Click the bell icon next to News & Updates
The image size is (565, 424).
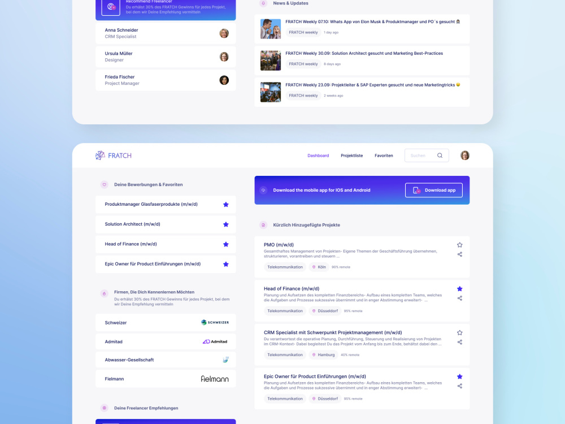click(263, 3)
